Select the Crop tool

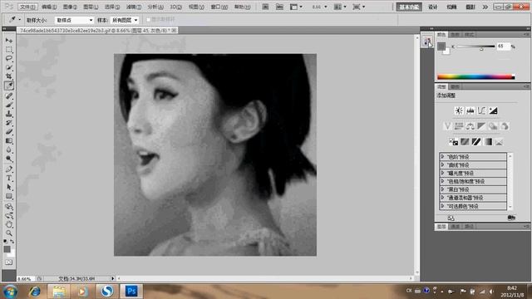pos(9,76)
